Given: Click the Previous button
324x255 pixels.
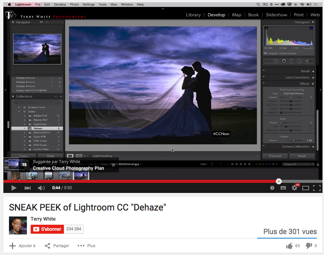Looking at the screenshot, I should tap(275, 156).
